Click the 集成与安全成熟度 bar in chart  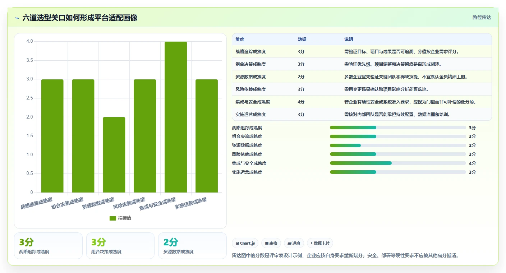[176, 117]
